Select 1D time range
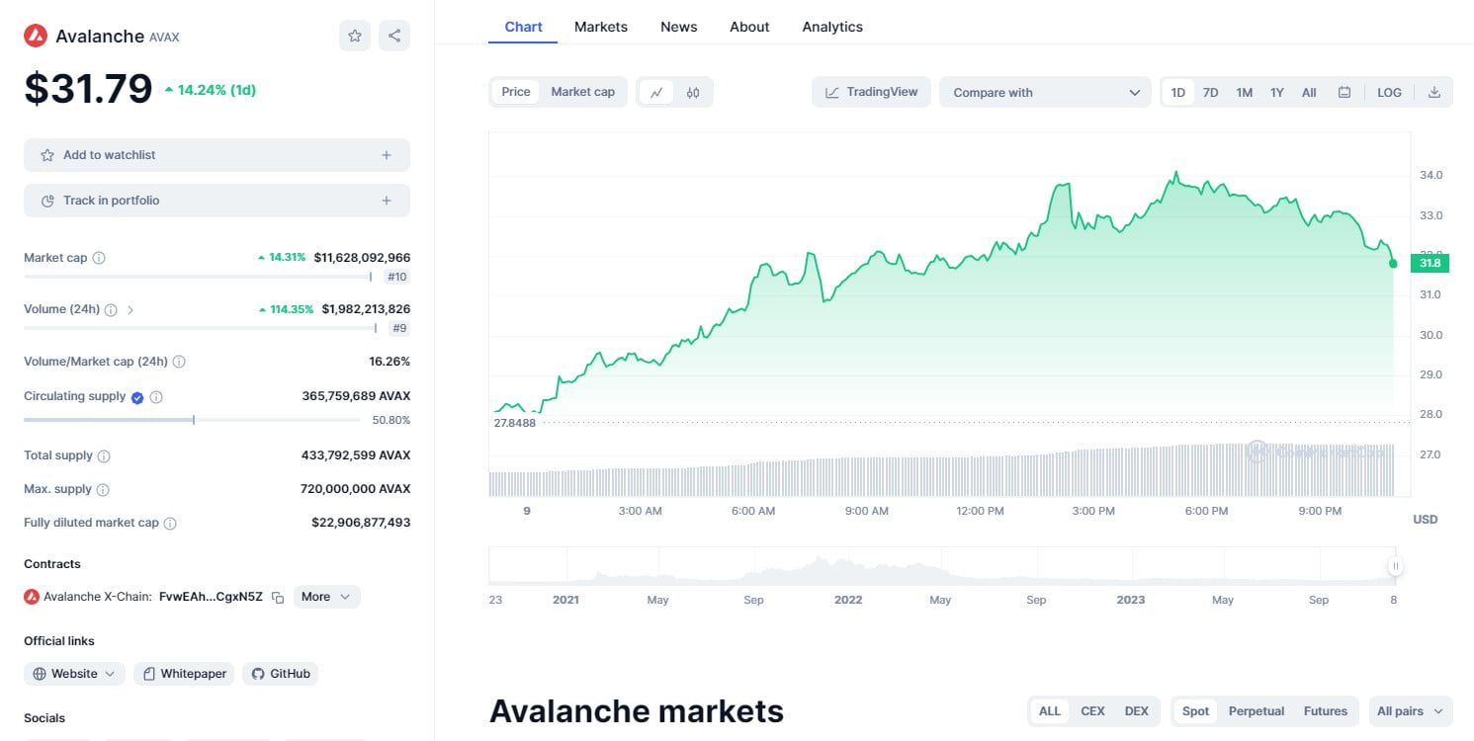This screenshot has height=741, width=1474. (1178, 92)
